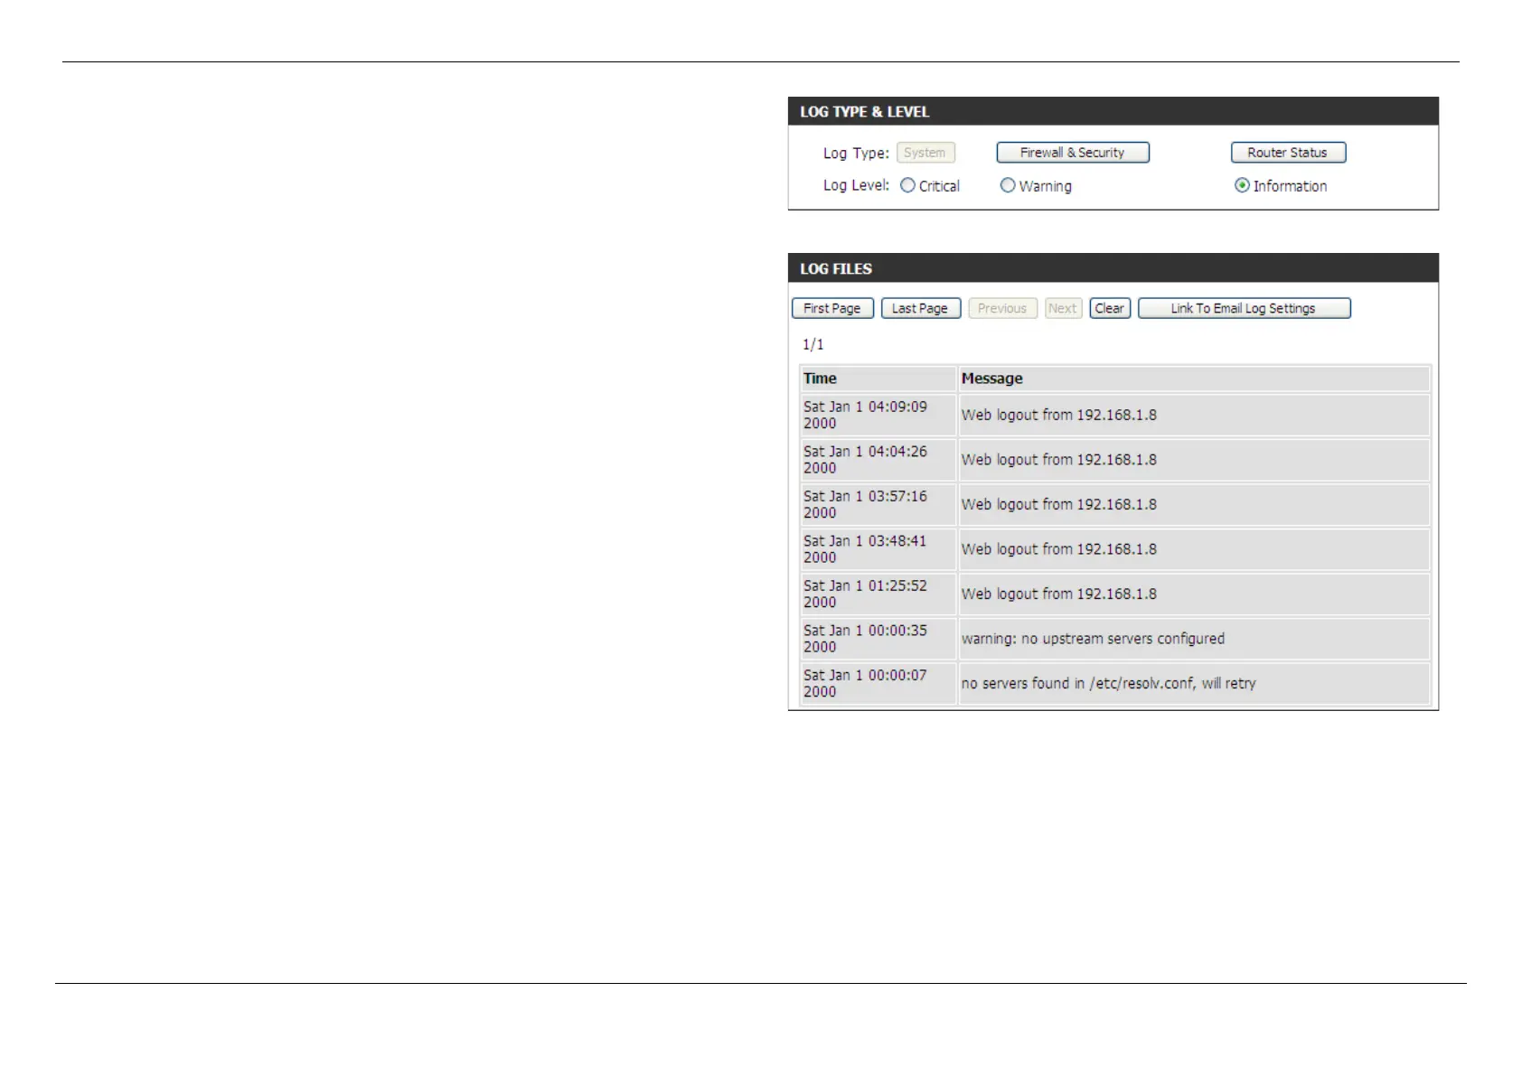Go to the First Page of logs
1522x1076 pixels.
(832, 308)
